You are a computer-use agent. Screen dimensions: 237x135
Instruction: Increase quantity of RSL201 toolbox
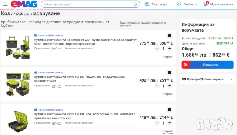coord(170,49)
